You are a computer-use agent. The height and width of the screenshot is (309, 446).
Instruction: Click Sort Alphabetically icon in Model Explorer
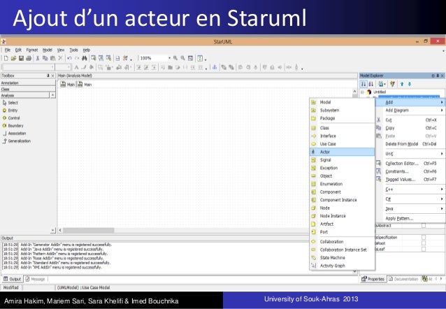[371, 84]
